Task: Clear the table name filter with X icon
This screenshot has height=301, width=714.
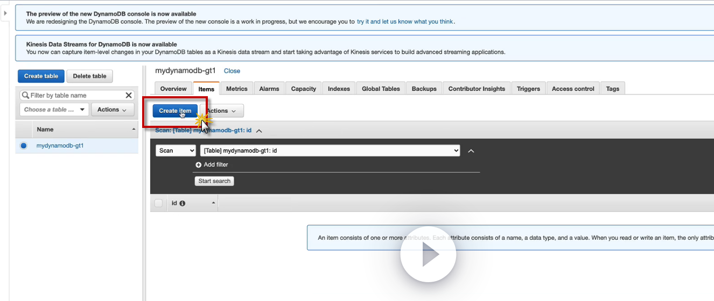Action: click(x=129, y=95)
